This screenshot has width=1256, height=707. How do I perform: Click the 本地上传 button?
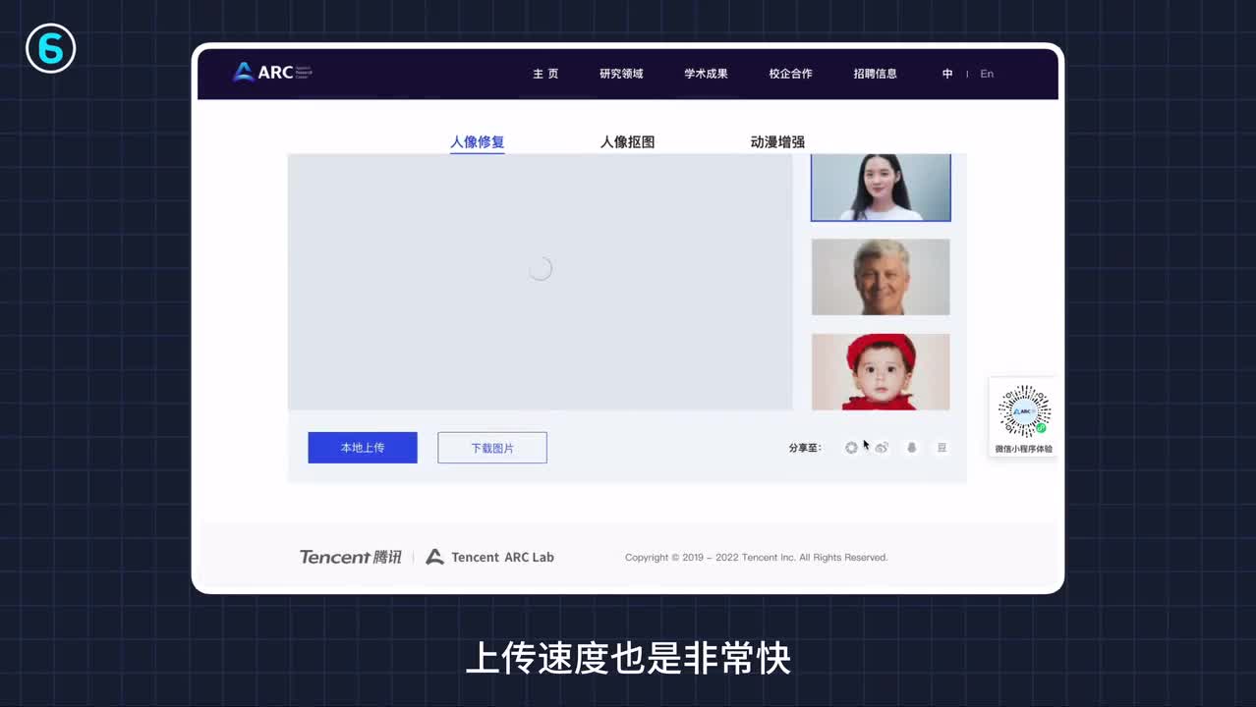click(x=363, y=448)
